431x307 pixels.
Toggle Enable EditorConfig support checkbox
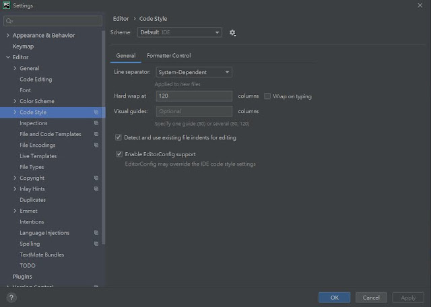pos(119,154)
